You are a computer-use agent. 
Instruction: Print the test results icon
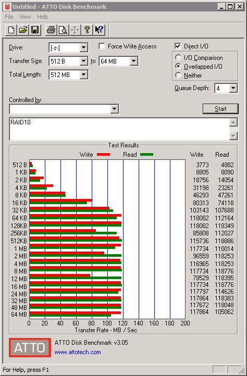[51, 30]
